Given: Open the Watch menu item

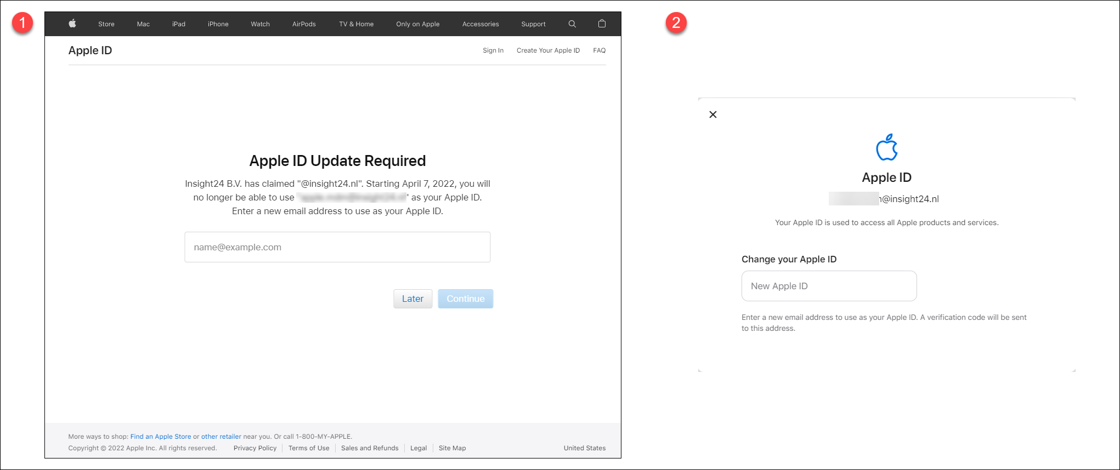Looking at the screenshot, I should click(261, 24).
